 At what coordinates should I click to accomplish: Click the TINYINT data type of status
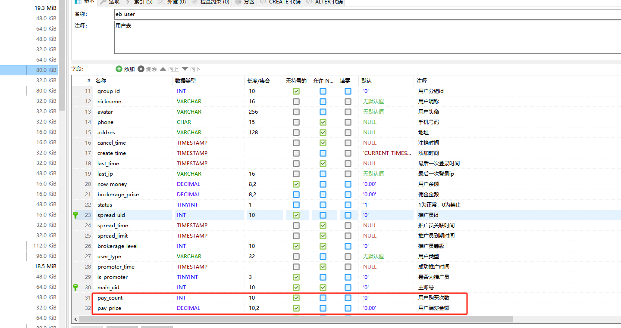click(187, 205)
